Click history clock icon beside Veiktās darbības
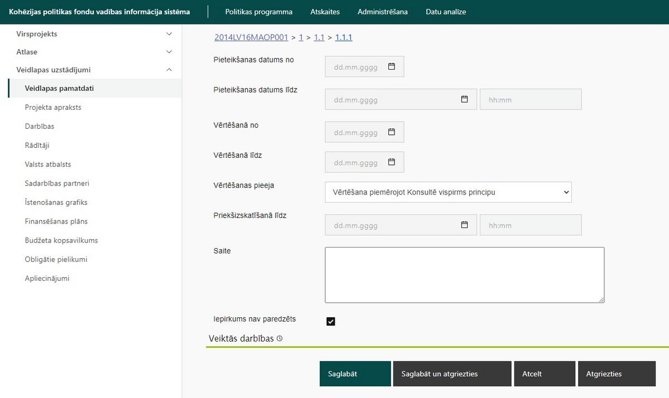The height and width of the screenshot is (398, 669). [x=280, y=338]
